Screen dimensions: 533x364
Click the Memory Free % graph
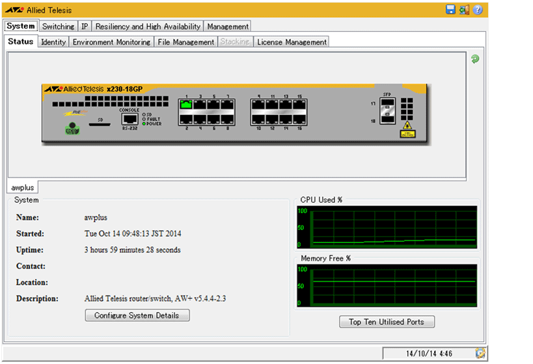click(x=387, y=285)
